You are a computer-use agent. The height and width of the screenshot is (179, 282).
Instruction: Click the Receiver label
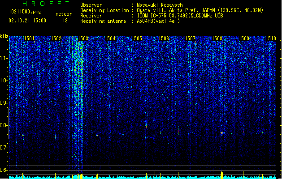[x=91, y=16]
